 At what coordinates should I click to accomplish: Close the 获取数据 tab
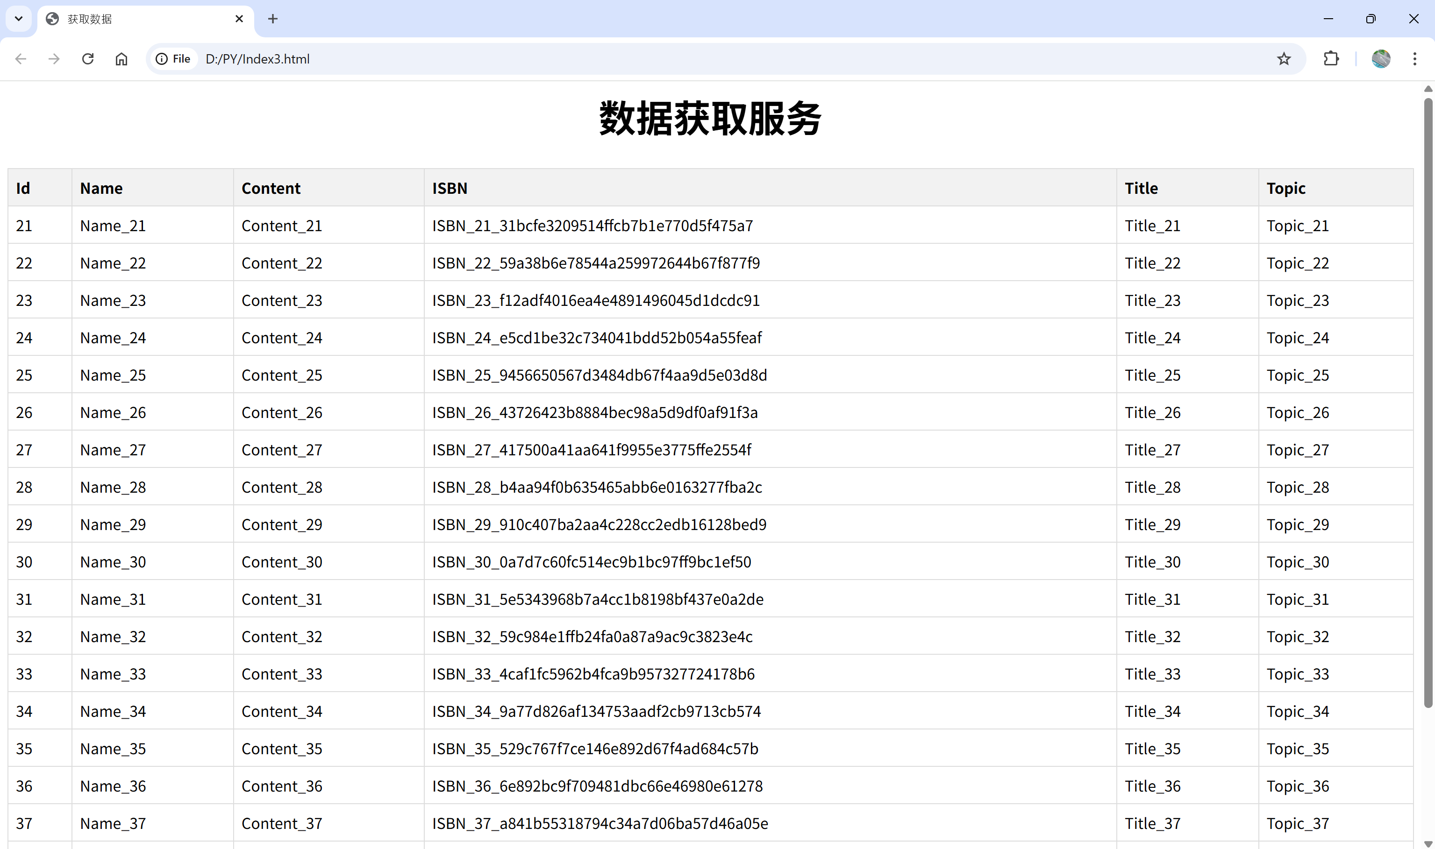239,19
